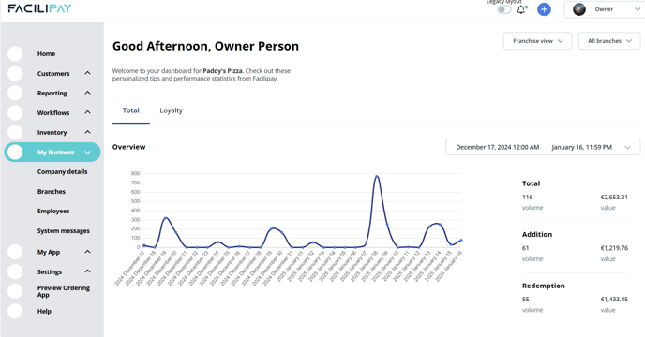Open the All branches dropdown
This screenshot has height=337, width=645.
609,41
